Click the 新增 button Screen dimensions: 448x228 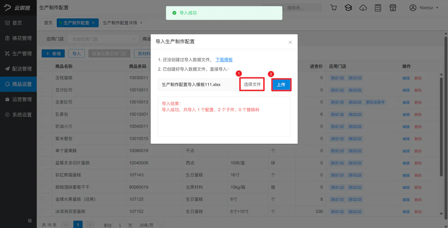coord(53,54)
